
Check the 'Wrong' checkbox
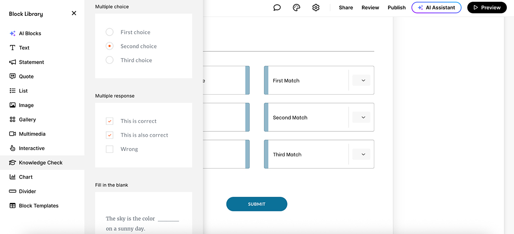coord(110,149)
